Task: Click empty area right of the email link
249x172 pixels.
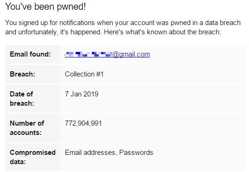Action: click(198, 54)
